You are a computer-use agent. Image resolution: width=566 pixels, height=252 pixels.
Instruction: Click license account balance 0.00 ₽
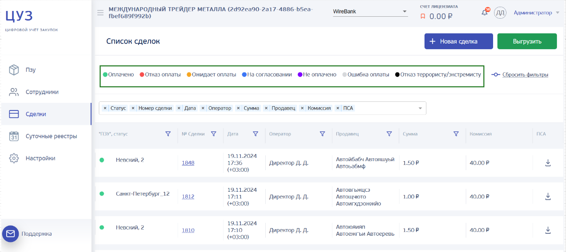pos(441,16)
